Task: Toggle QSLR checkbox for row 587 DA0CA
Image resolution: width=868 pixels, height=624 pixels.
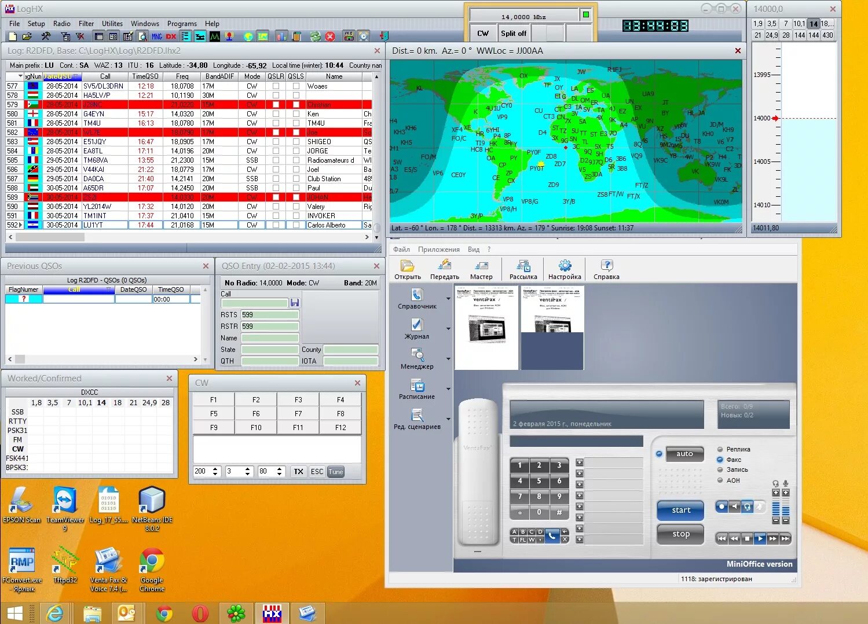Action: click(276, 179)
